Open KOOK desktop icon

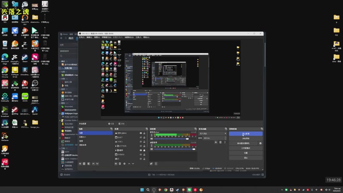click(25, 97)
